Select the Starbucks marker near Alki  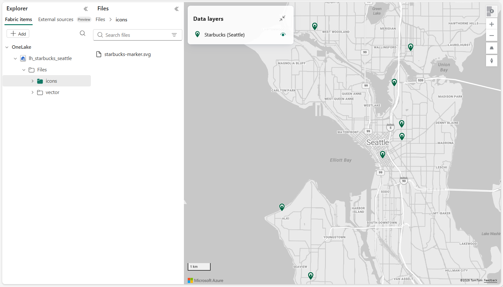[282, 207]
